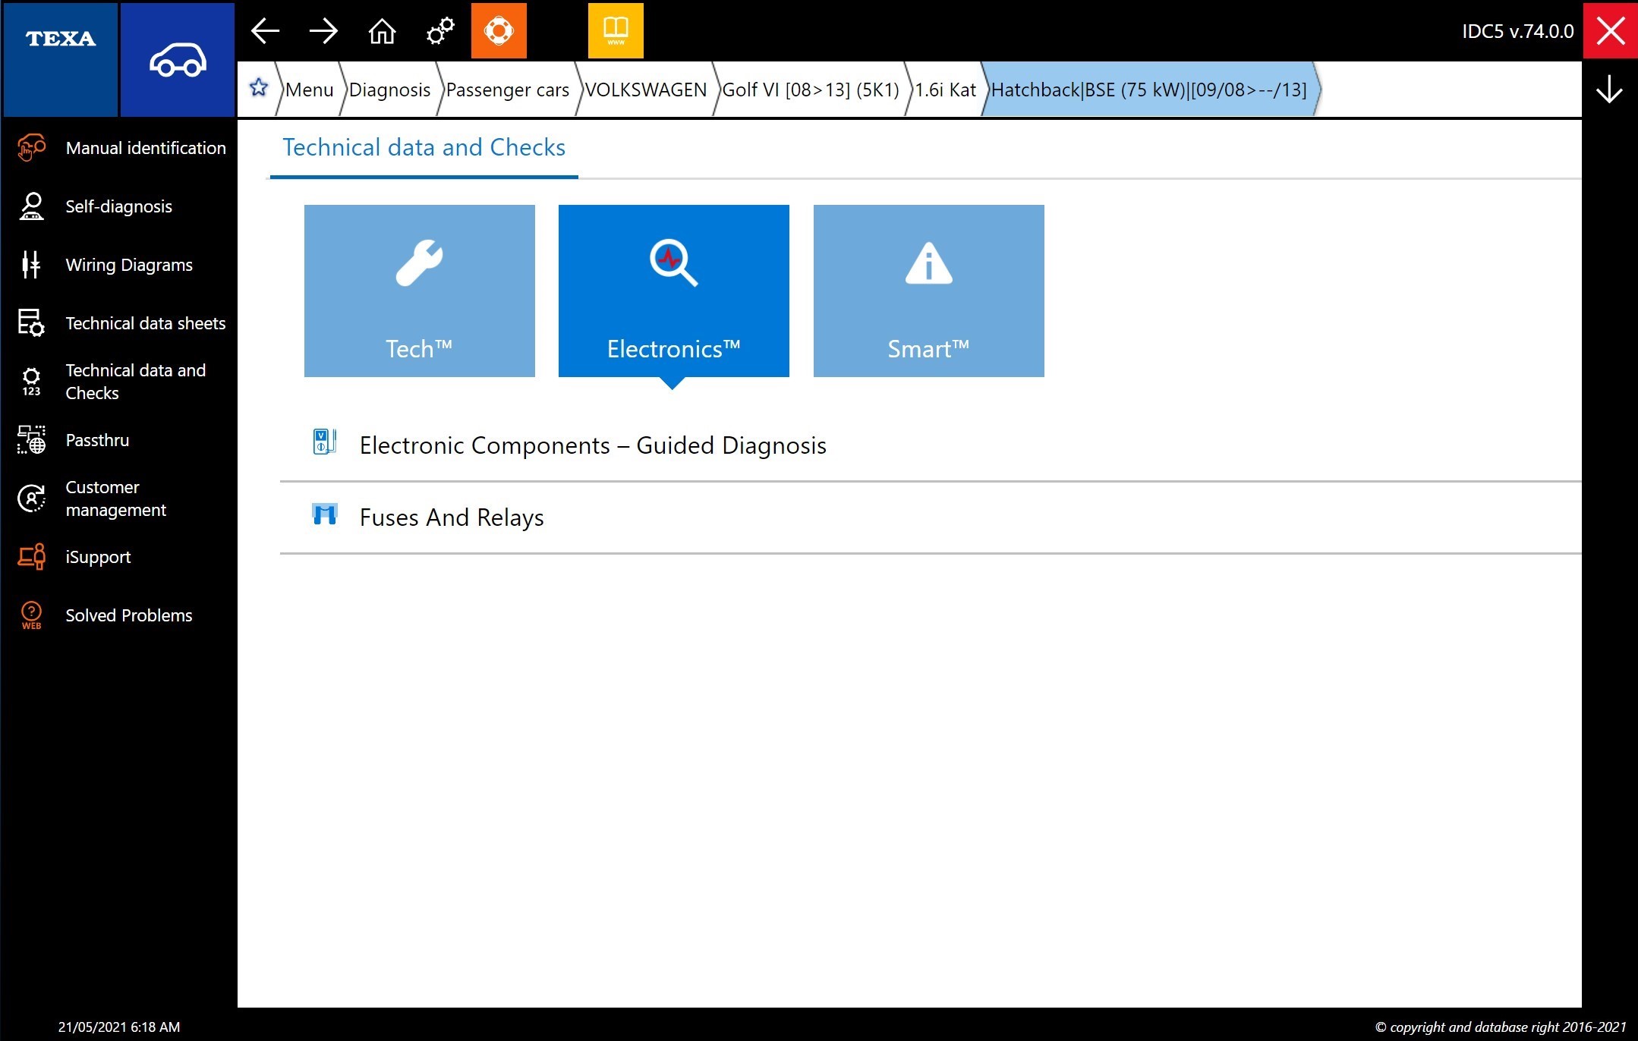1638x1041 pixels.
Task: Go to Golf VI [08>13] (5K1) breadcrumb
Action: point(811,90)
